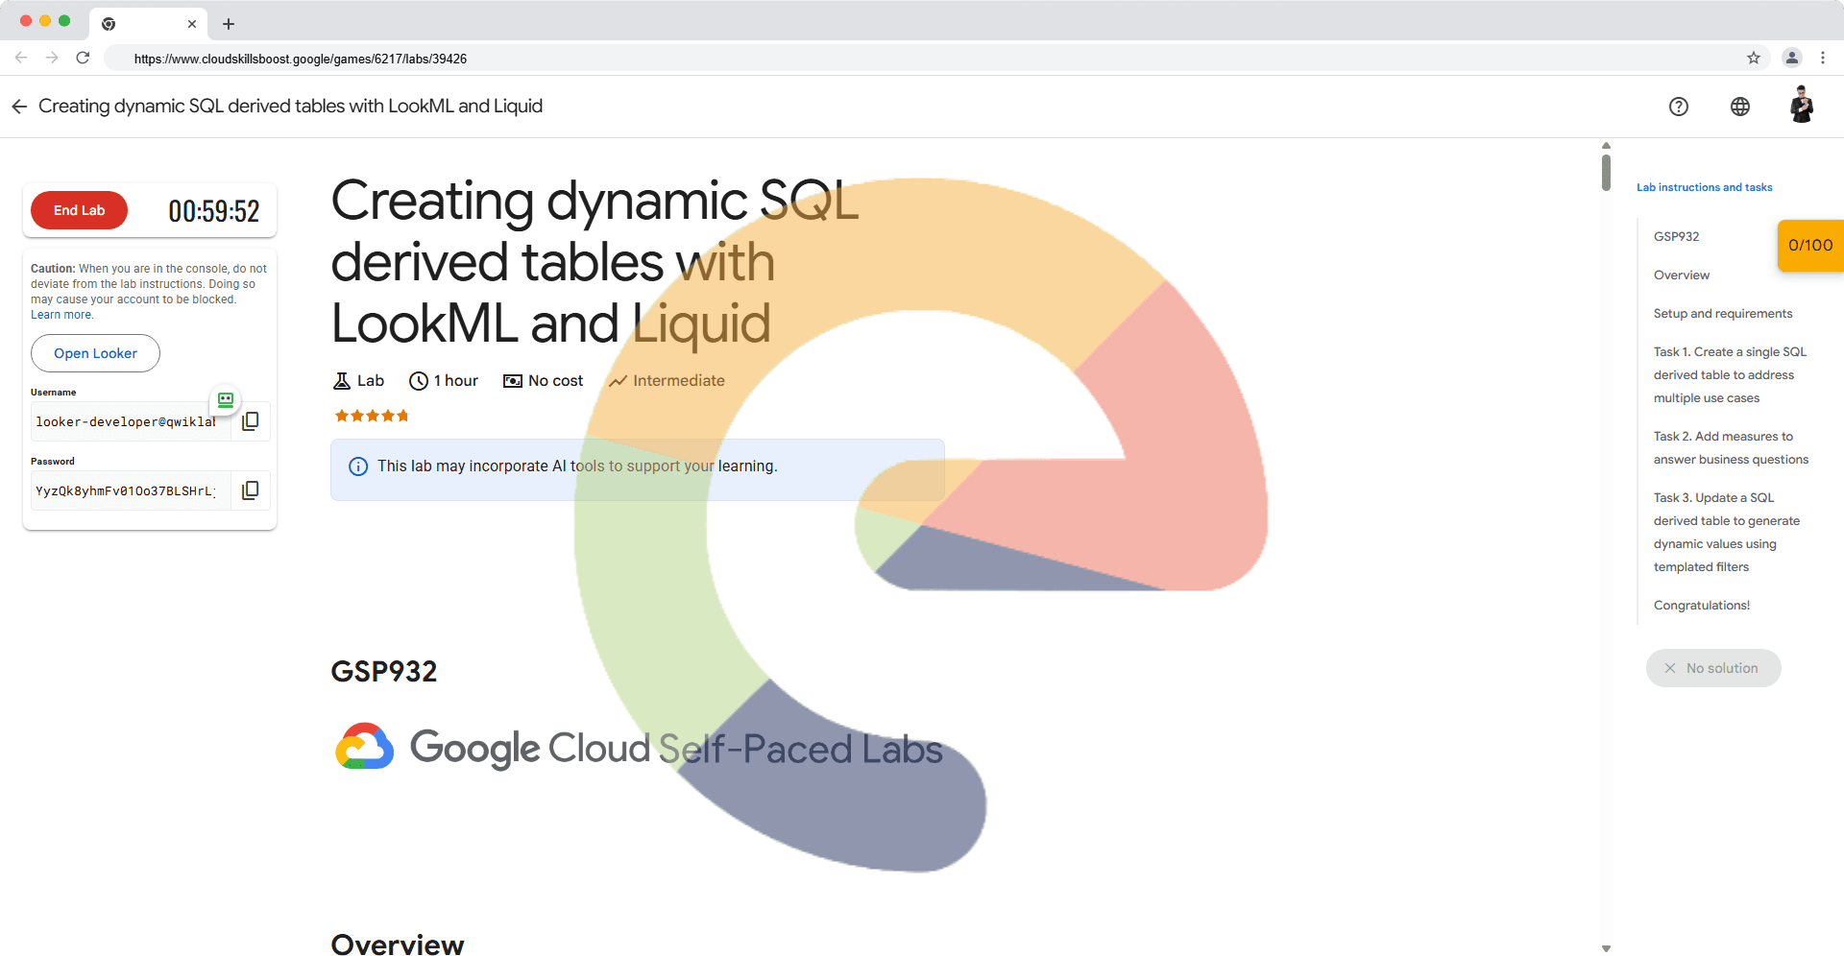This screenshot has height=956, width=1844.
Task: Go to Setup and requirements section
Action: tap(1722, 314)
